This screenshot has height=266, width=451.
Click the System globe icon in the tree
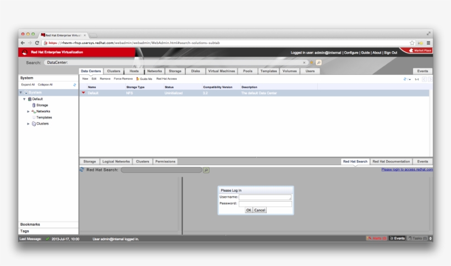[26, 93]
